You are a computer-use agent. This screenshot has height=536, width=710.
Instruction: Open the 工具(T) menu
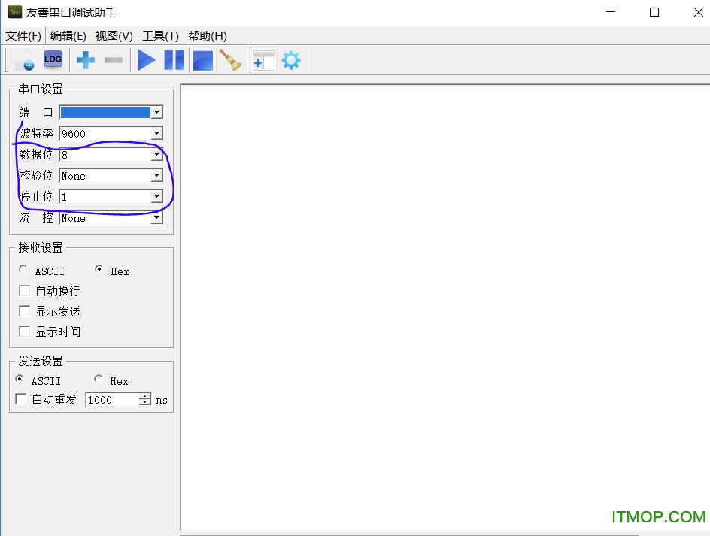pos(160,36)
